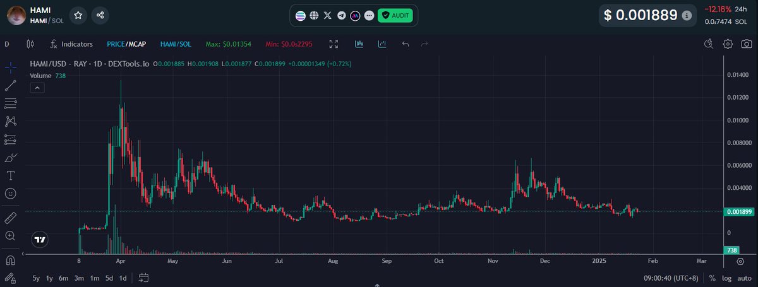Set chart range to 5d
Screen dimensions: 758x287
[109, 278]
